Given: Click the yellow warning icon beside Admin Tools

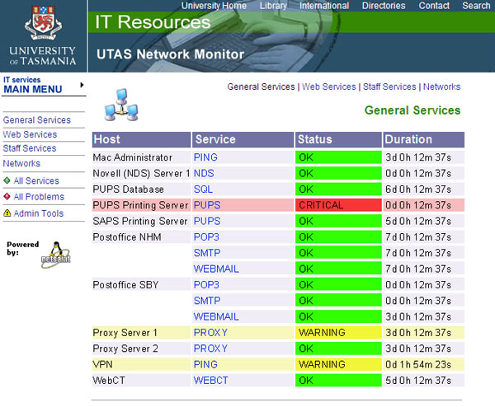Looking at the screenshot, I should point(7,213).
